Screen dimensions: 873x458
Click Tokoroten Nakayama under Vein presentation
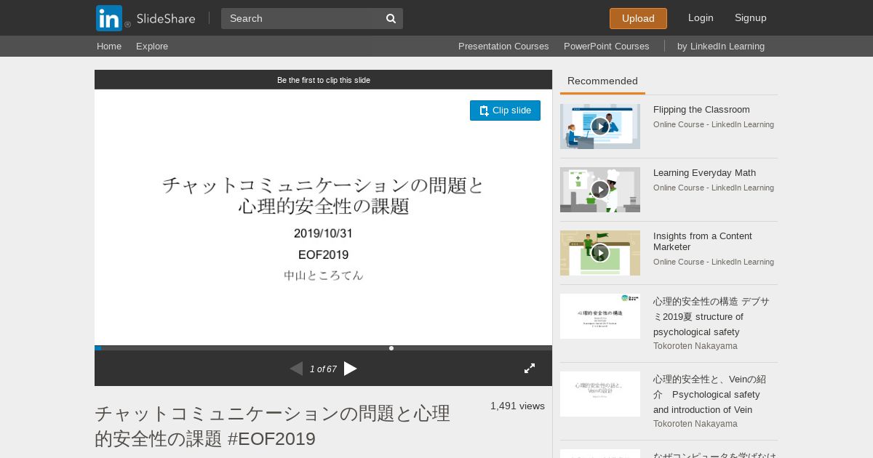click(x=695, y=424)
